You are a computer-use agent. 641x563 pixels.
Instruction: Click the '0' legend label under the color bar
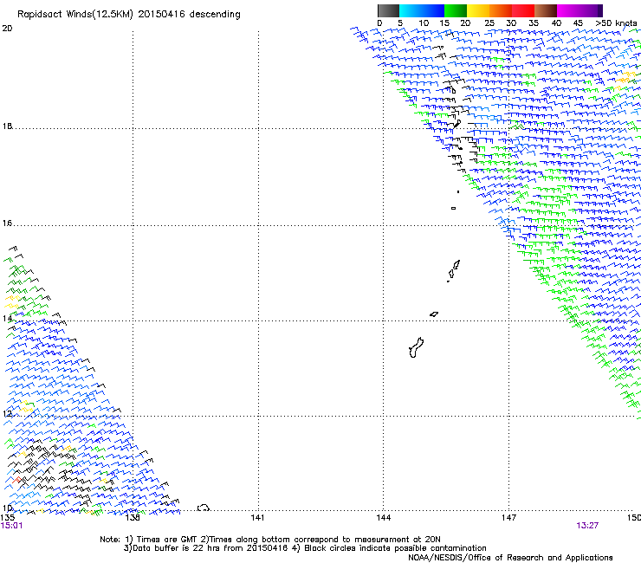tap(379, 23)
